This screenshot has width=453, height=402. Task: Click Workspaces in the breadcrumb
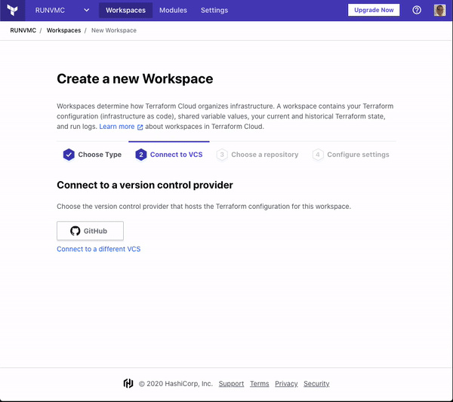point(63,31)
